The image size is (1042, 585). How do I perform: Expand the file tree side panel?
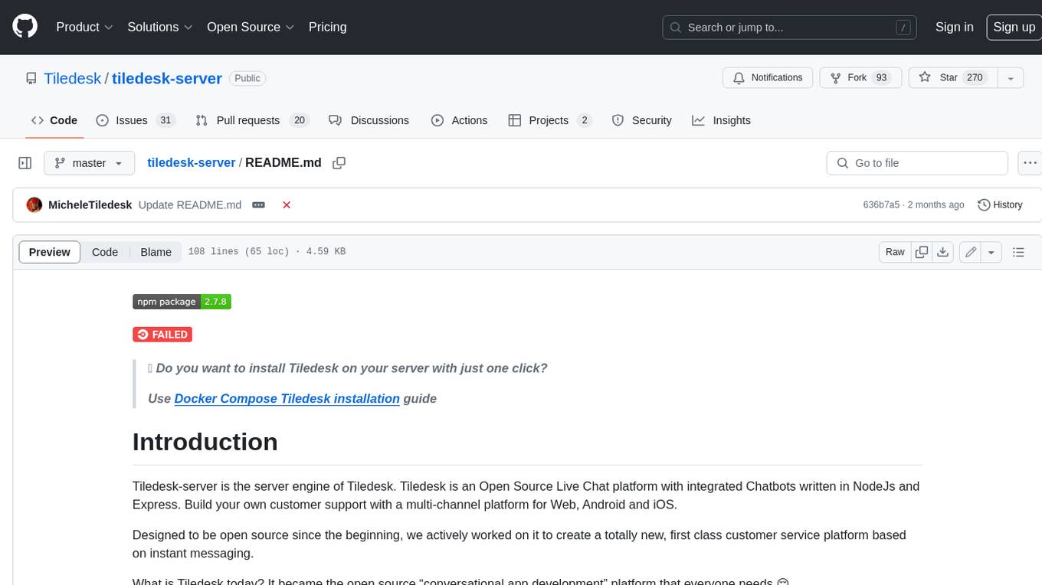pos(25,163)
